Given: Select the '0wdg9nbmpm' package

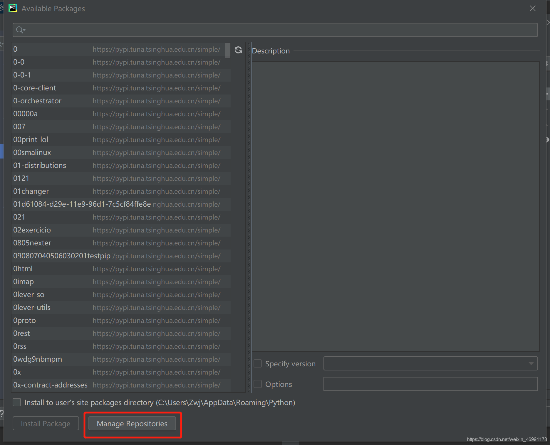Looking at the screenshot, I should point(121,359).
